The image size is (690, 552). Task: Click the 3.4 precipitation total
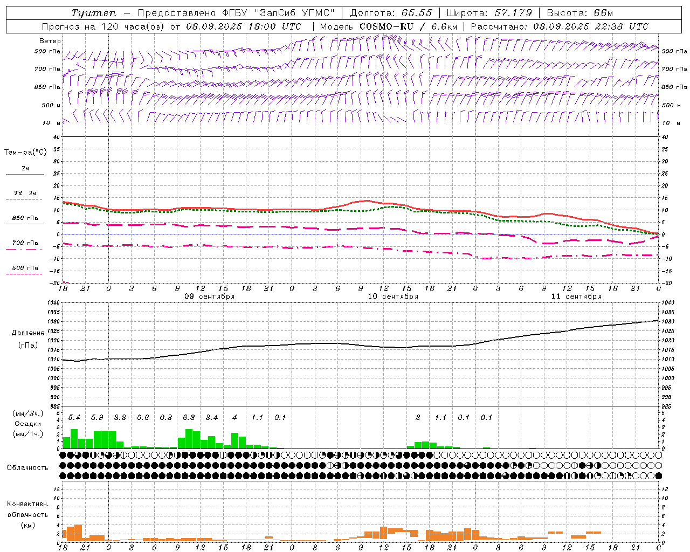(x=212, y=418)
